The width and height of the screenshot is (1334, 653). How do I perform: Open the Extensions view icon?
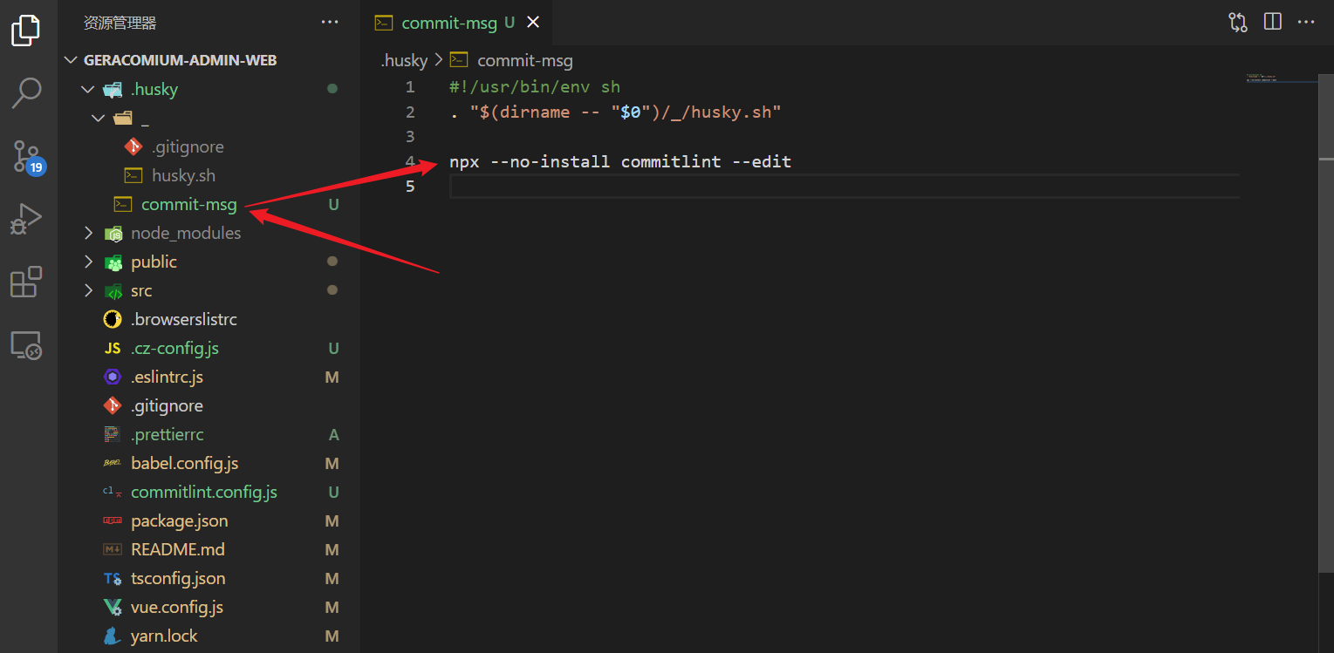tap(26, 282)
